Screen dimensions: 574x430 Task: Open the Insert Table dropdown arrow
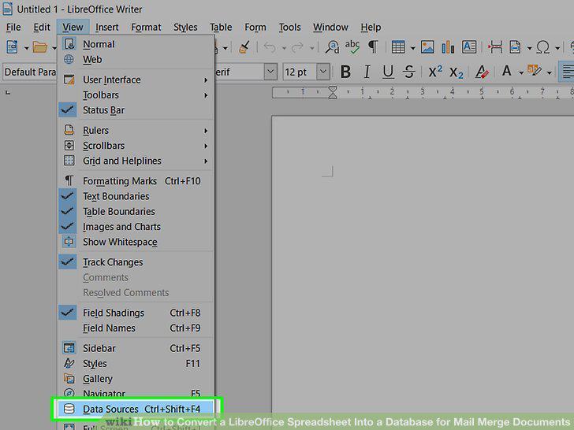412,48
